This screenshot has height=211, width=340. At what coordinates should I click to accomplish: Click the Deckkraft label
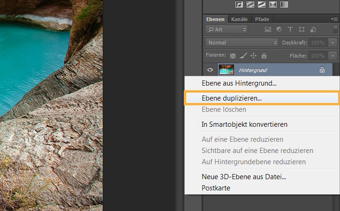[x=295, y=43]
